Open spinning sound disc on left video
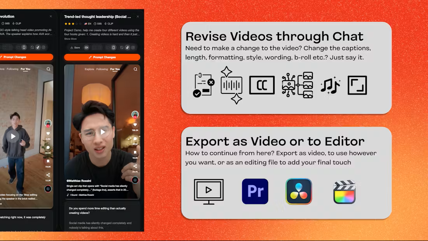This screenshot has height=241, width=428. click(48, 189)
